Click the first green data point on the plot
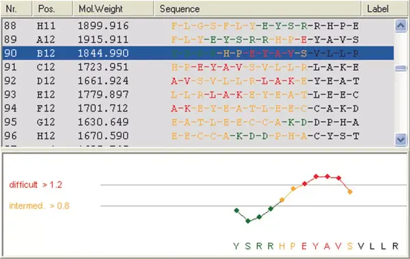The image size is (410, 259). (236, 210)
